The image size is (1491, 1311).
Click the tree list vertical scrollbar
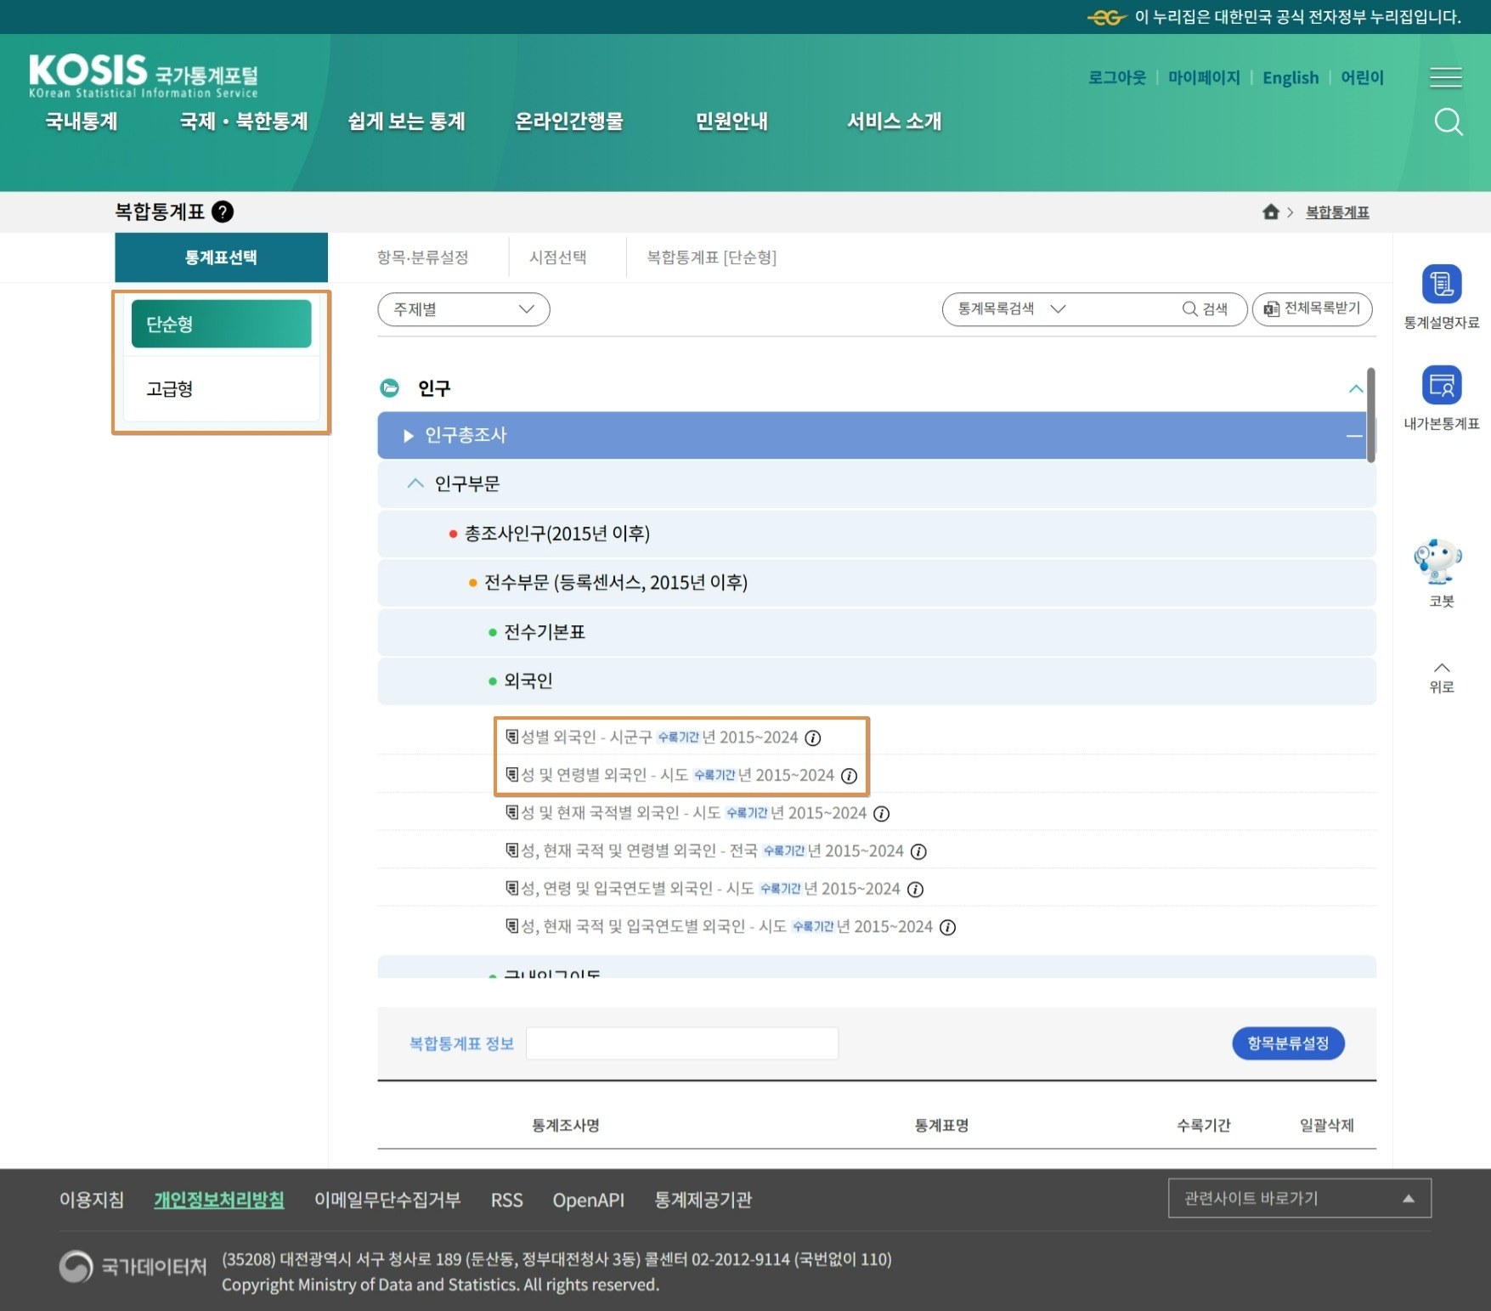[1370, 415]
